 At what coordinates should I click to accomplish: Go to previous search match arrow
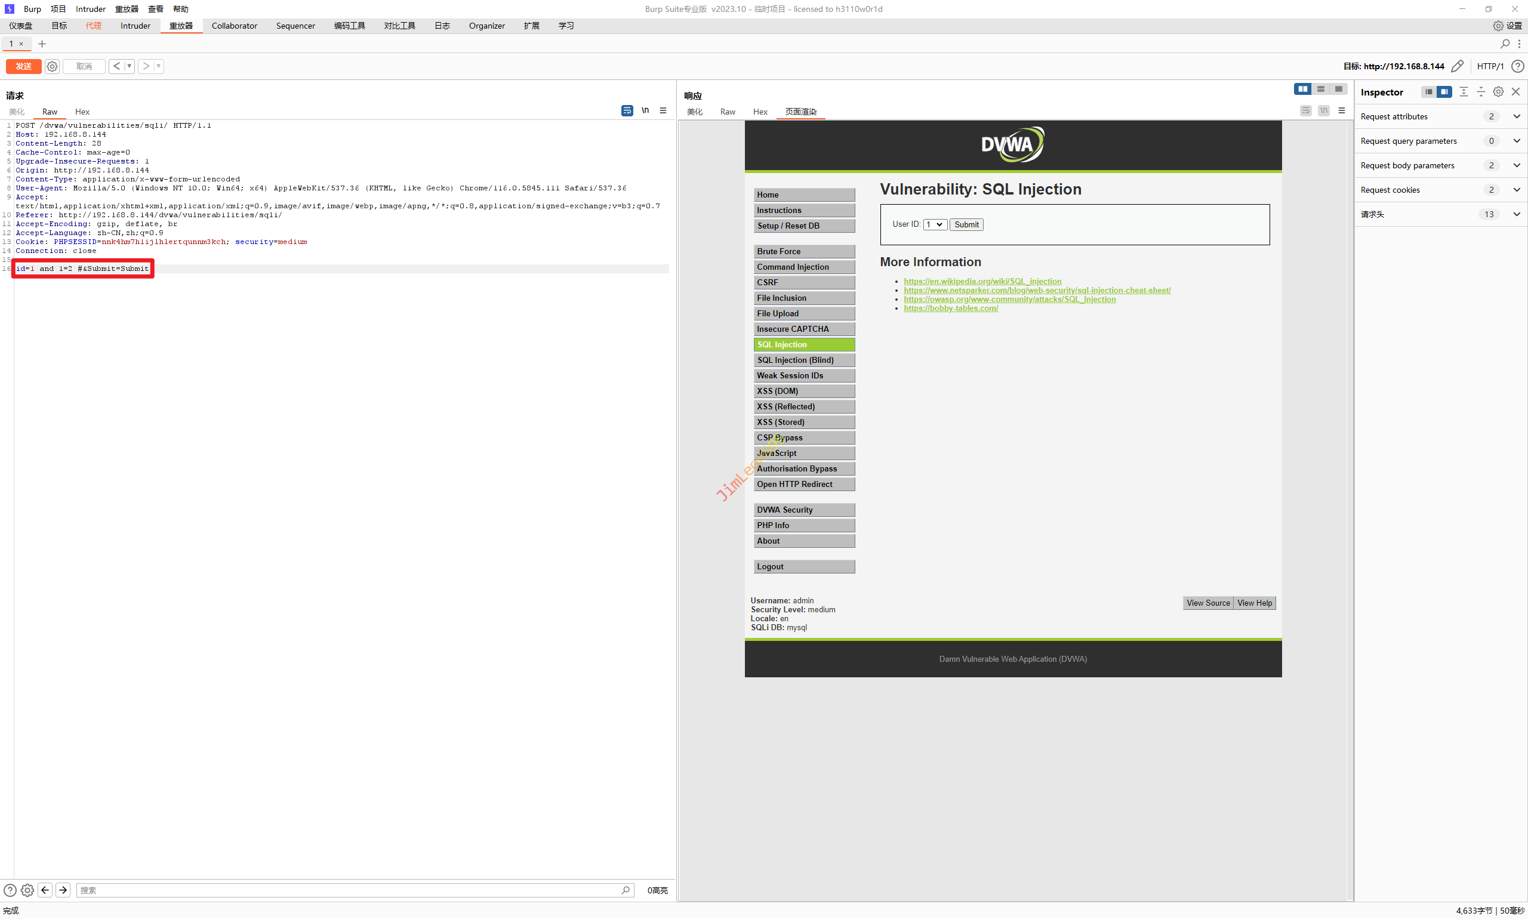[45, 890]
